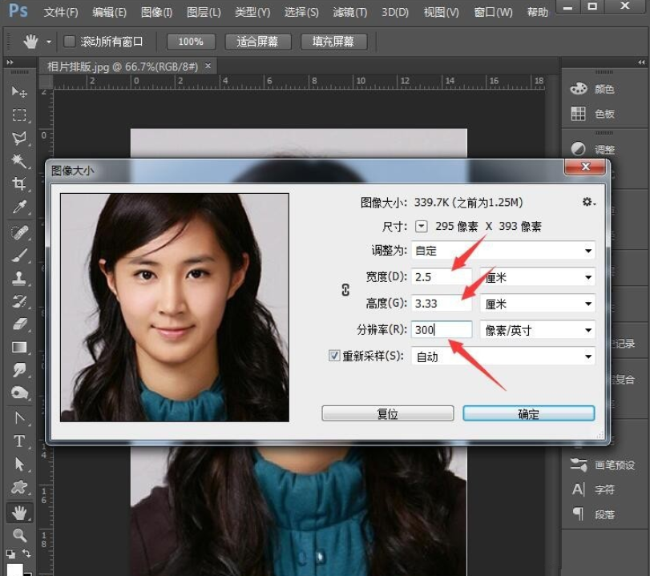Screen dimensions: 650x576
Task: Open the Help menu
Action: coord(537,12)
